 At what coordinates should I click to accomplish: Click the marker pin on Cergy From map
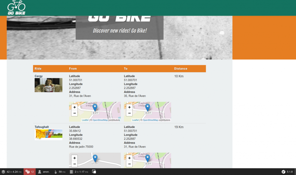coord(95,108)
